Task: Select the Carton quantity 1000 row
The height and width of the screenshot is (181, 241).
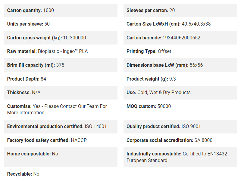Action: [61, 11]
